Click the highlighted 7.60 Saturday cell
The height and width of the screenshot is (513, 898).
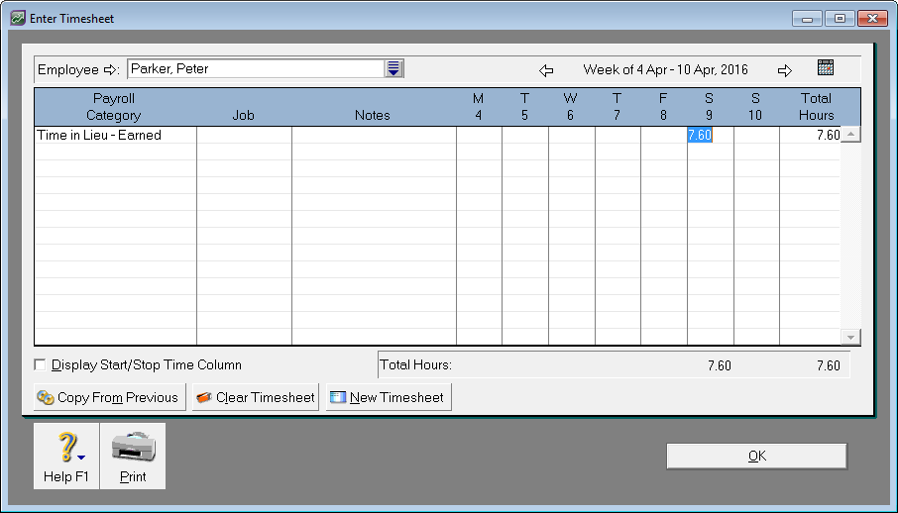point(710,135)
